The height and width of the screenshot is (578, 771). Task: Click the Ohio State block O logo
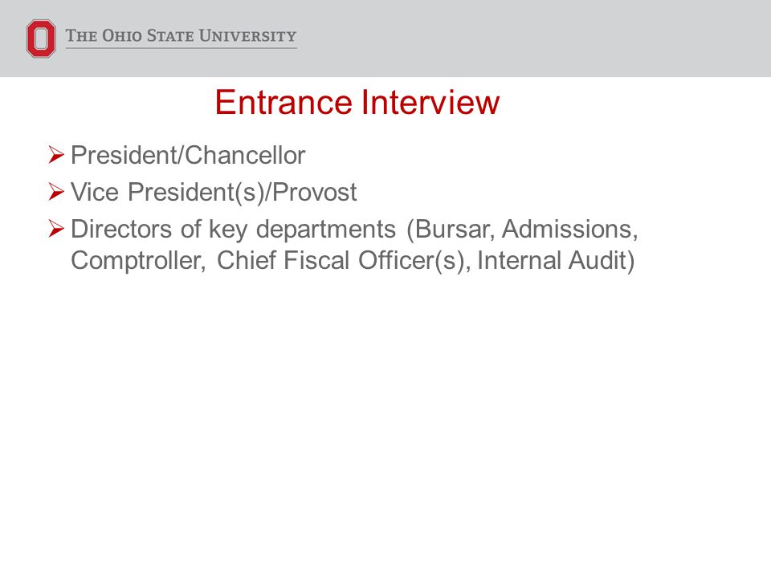point(40,39)
